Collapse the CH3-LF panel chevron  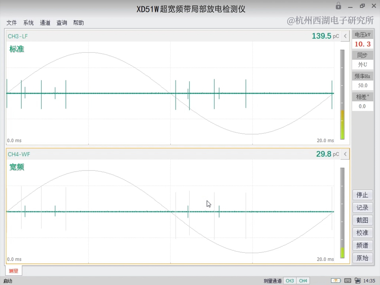345,36
